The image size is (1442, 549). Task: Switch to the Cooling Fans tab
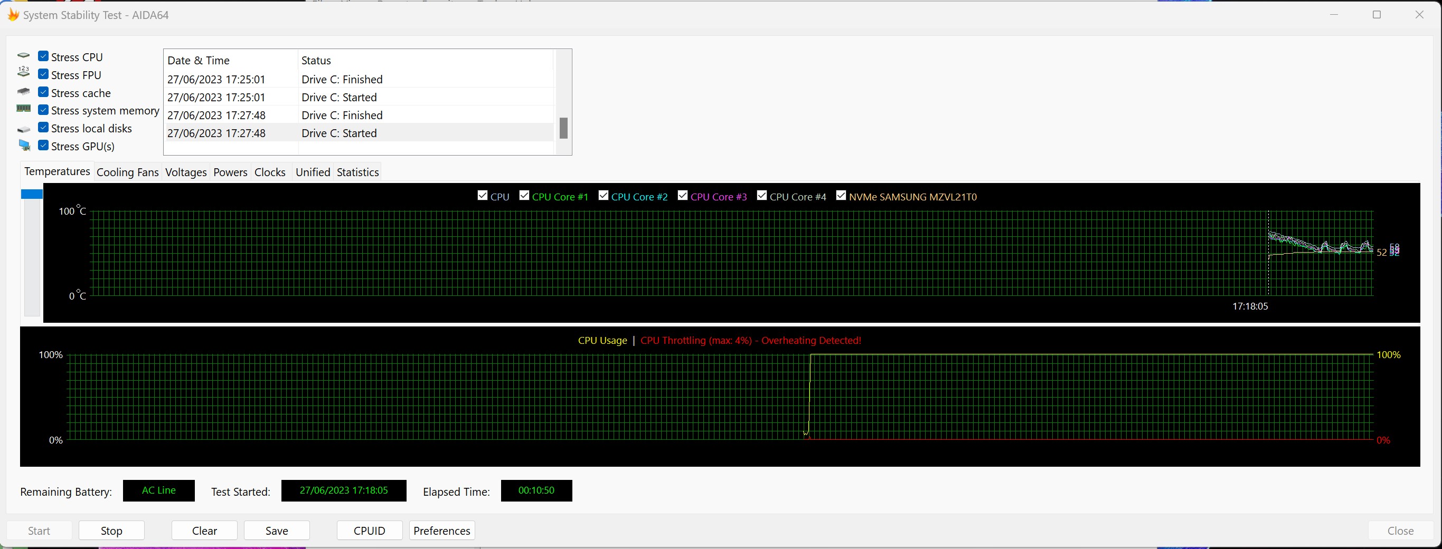(128, 172)
